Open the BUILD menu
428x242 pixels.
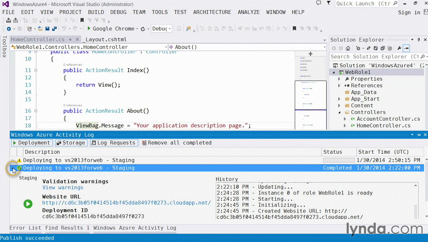pyautogui.click(x=96, y=12)
